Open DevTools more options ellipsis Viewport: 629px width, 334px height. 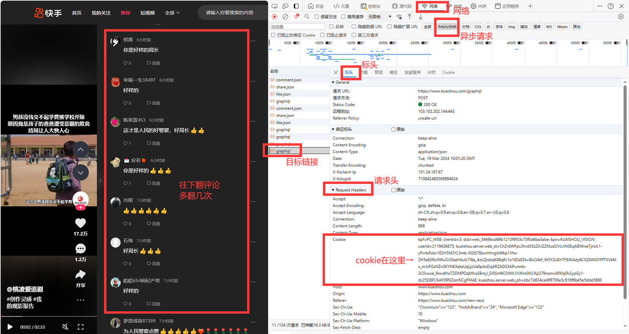pos(599,6)
